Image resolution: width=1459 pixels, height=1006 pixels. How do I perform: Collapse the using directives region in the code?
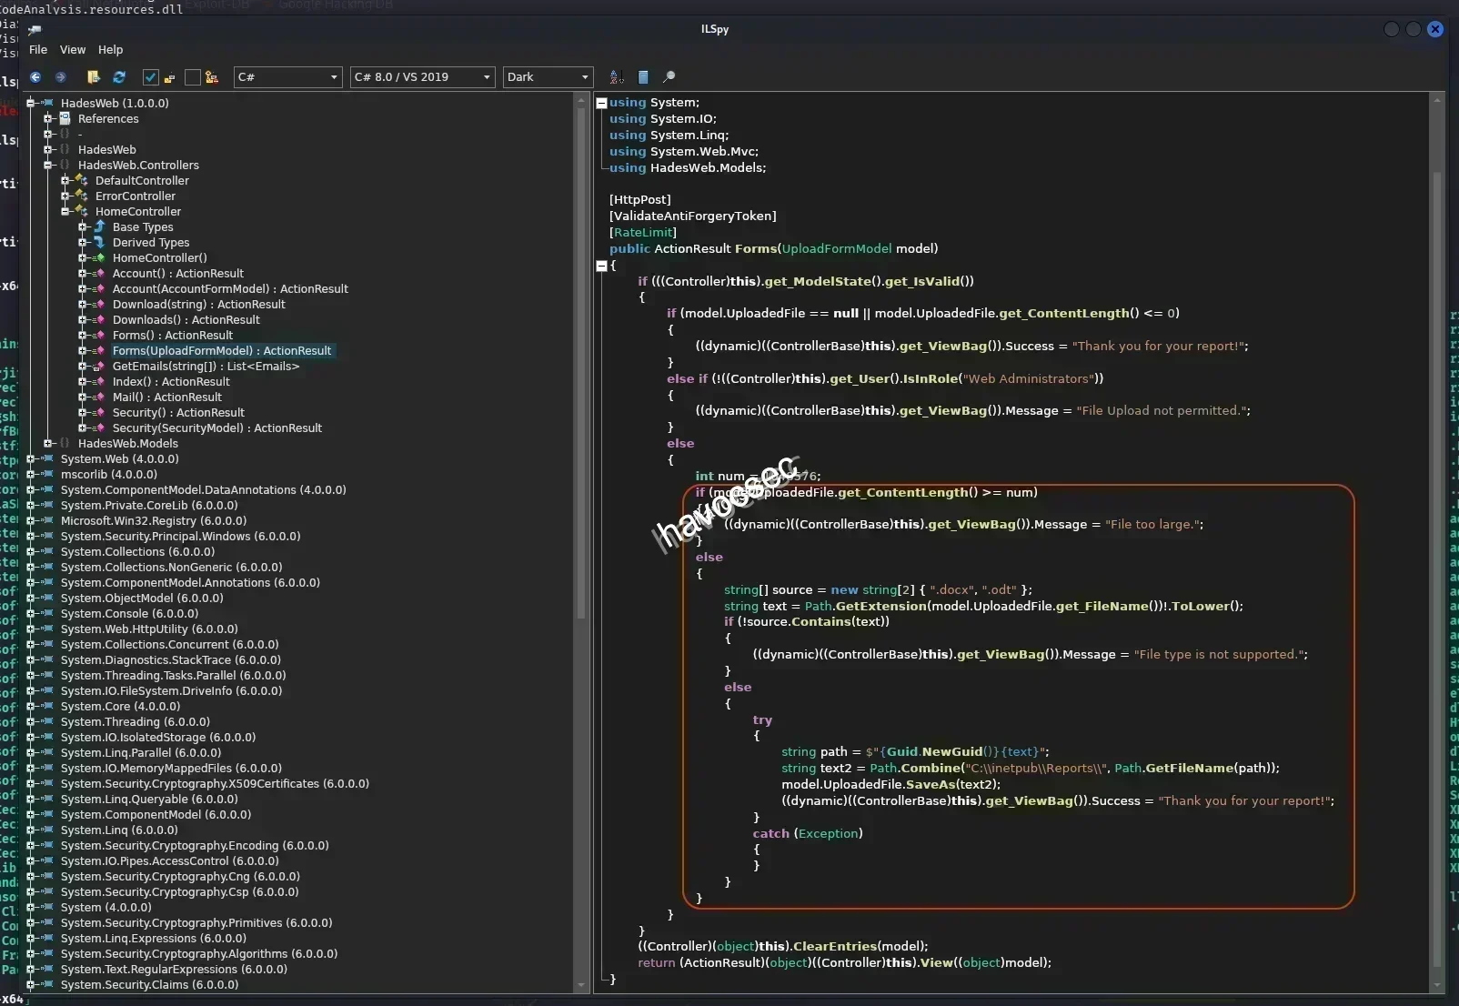click(602, 102)
